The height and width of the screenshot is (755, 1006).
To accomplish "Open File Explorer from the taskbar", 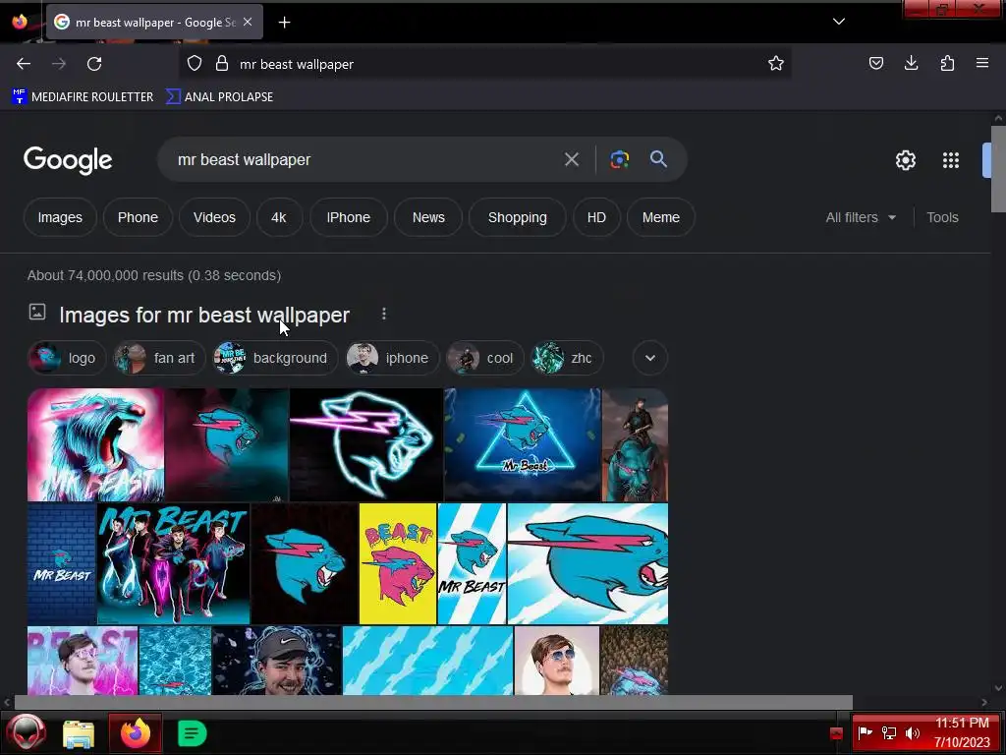I will pos(79,733).
